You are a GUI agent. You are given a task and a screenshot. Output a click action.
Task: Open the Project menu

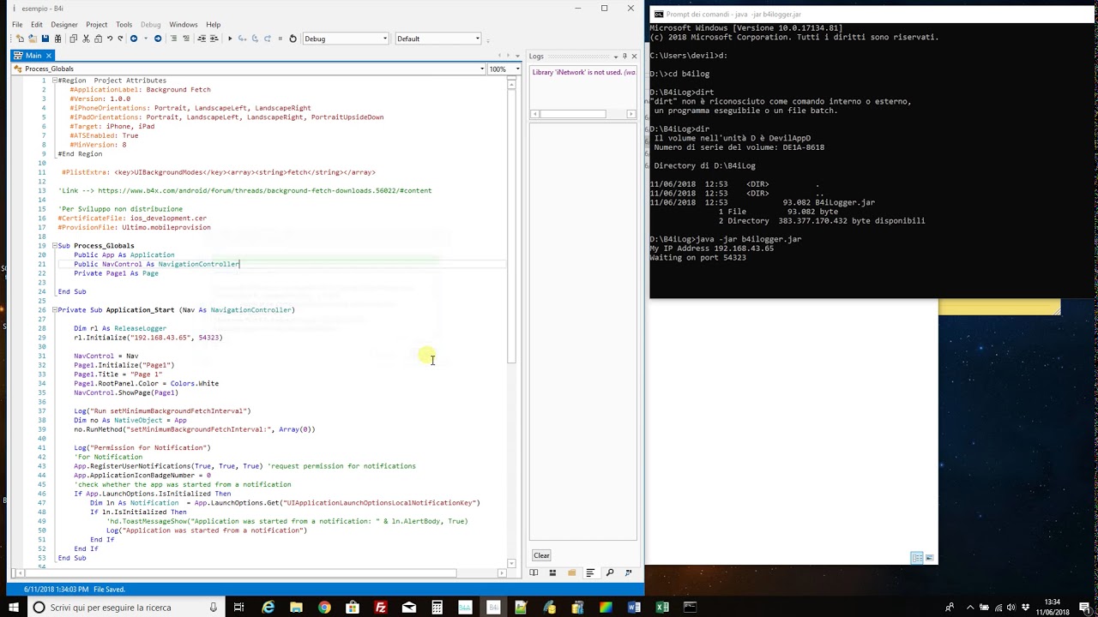pyautogui.click(x=96, y=24)
